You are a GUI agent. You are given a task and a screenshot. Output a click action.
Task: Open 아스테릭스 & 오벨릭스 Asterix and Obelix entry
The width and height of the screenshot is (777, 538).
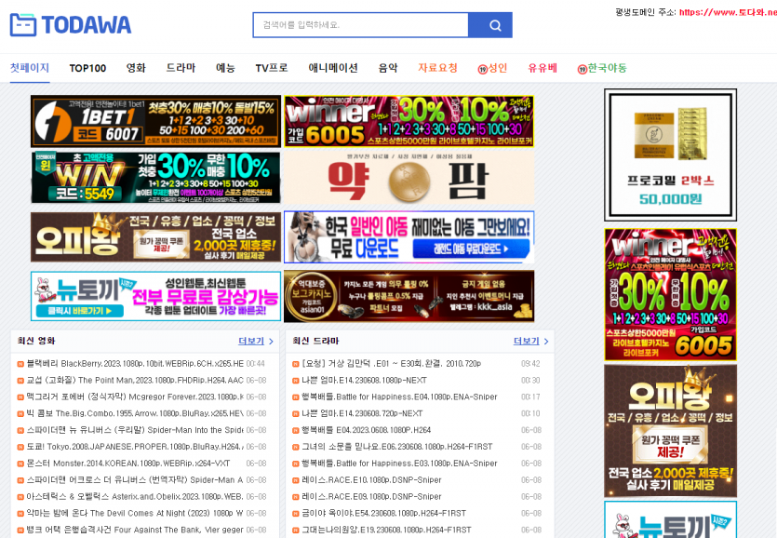[x=135, y=496]
